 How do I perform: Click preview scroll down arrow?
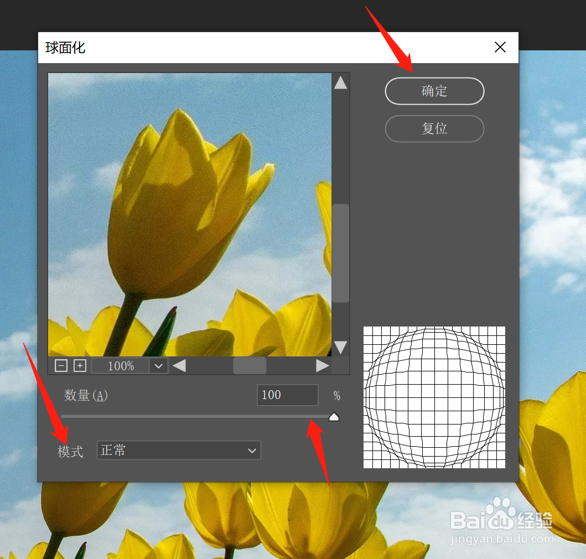coord(340,348)
